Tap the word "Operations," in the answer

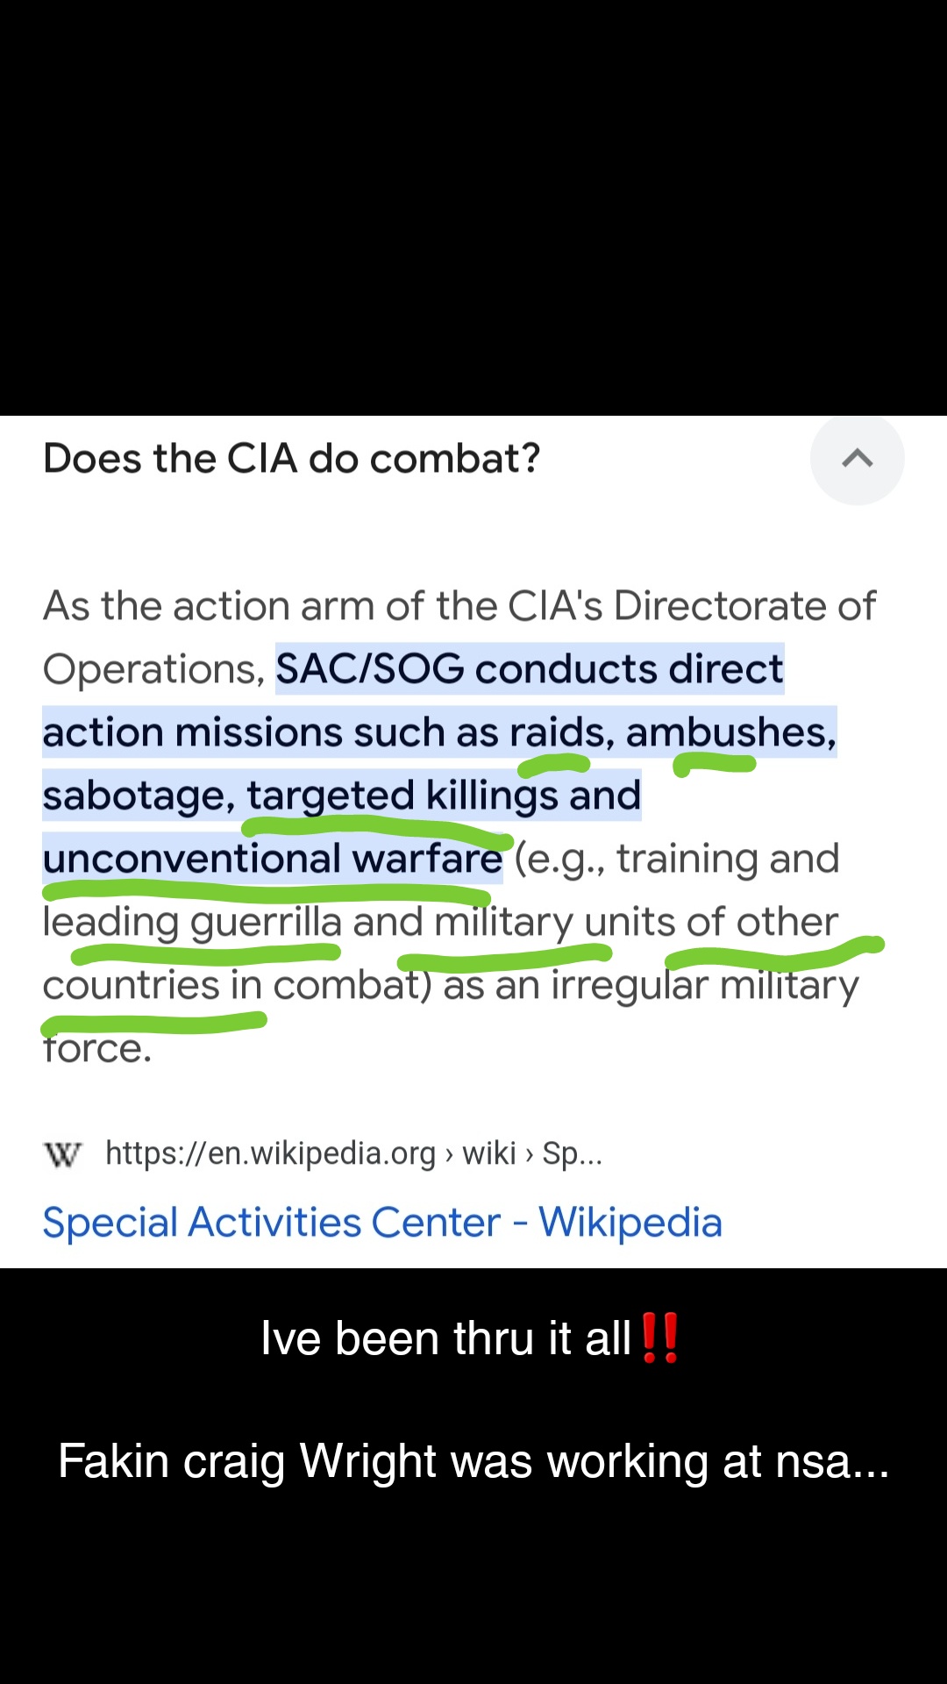(x=154, y=668)
